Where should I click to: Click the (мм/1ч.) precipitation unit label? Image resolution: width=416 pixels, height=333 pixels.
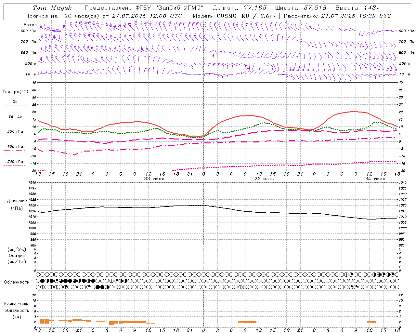pos(17,262)
